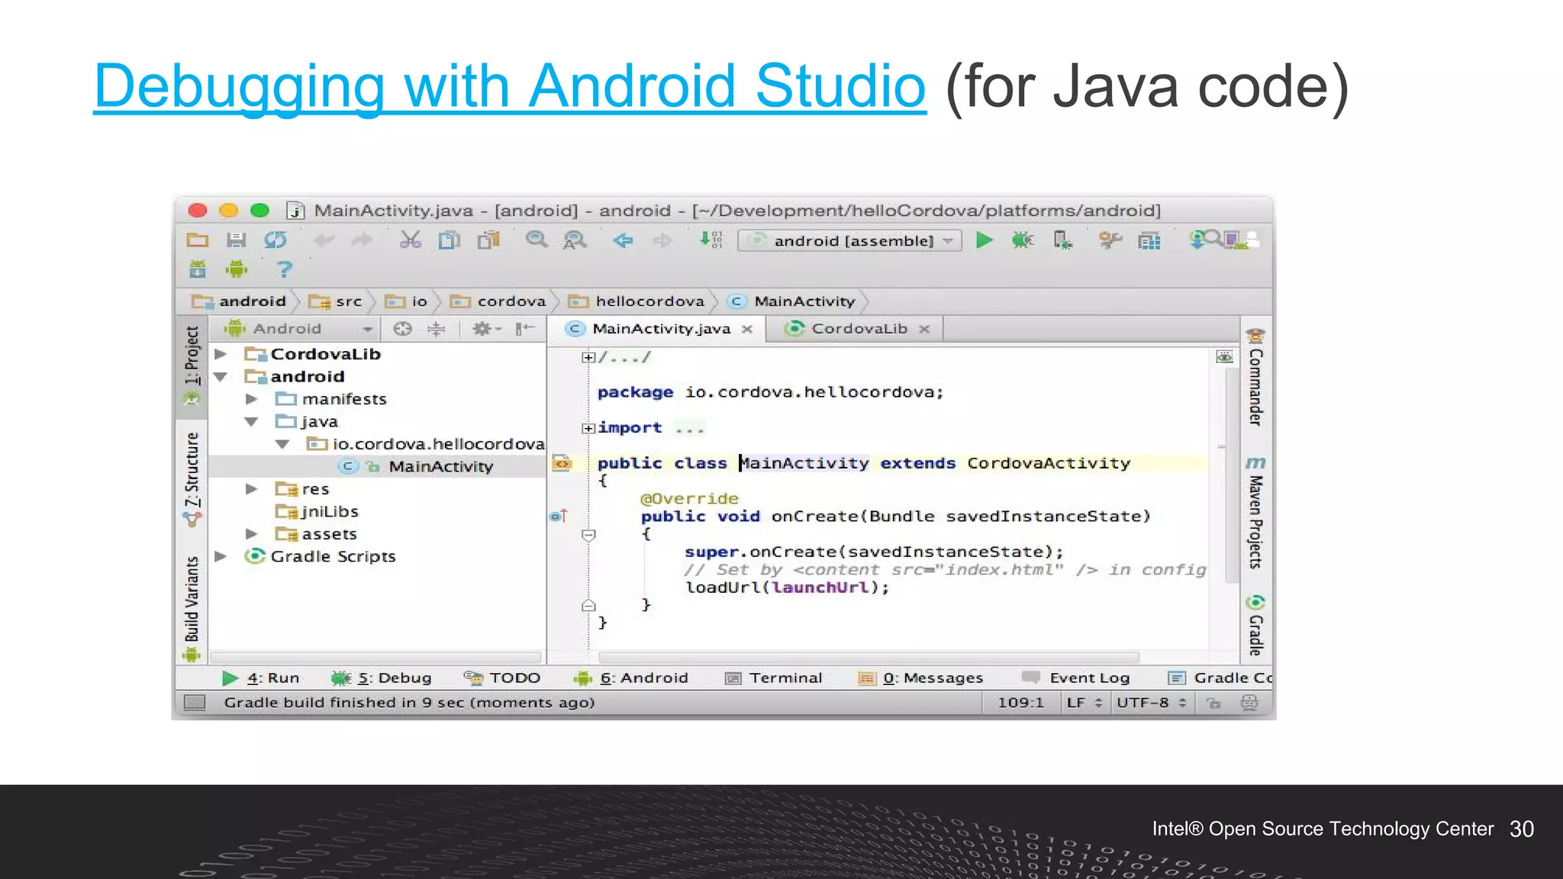Click the overriding method gutter icon
The image size is (1563, 879).
pyautogui.click(x=559, y=517)
